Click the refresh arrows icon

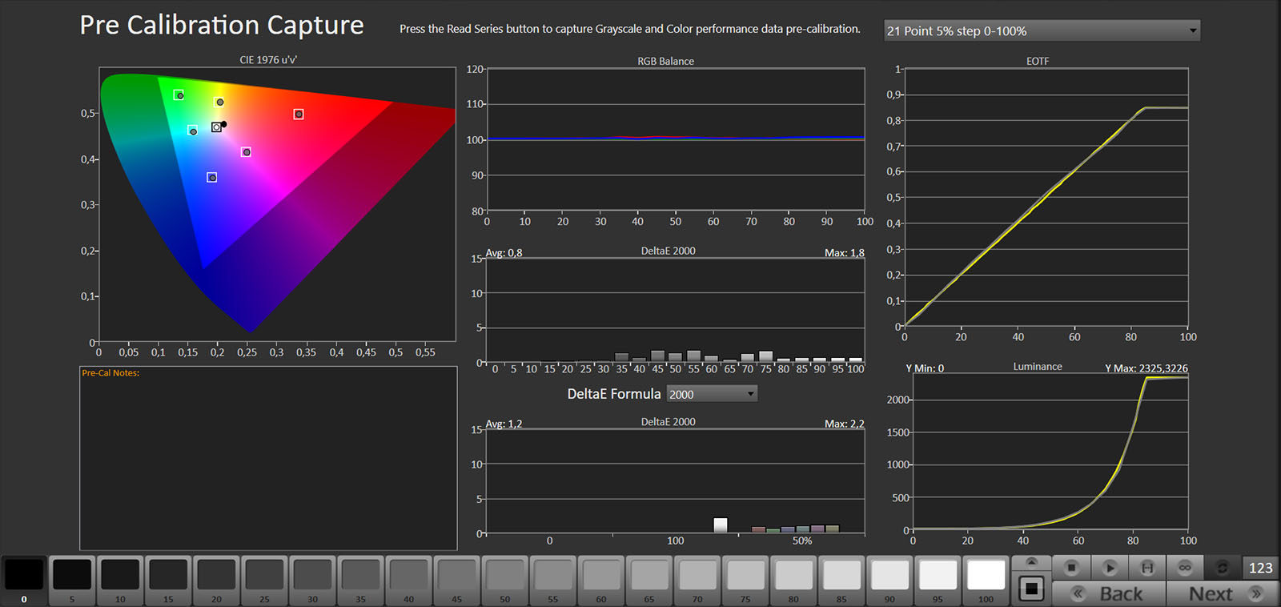click(x=1223, y=568)
